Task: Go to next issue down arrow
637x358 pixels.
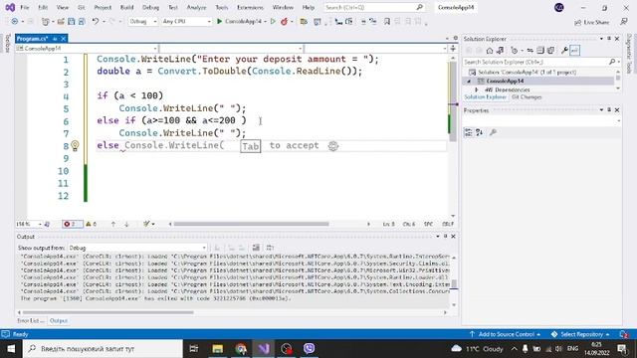Action: 126,224
